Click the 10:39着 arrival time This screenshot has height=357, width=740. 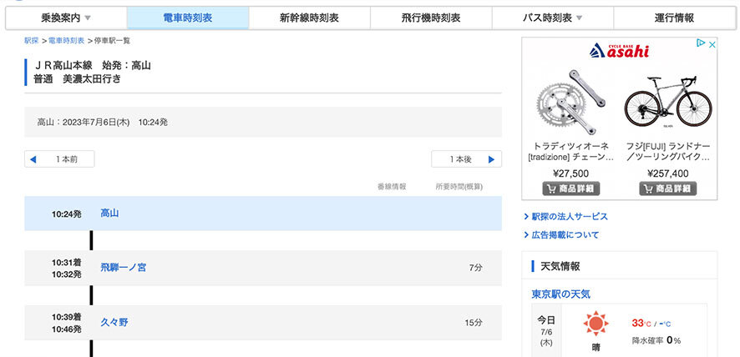click(x=67, y=317)
